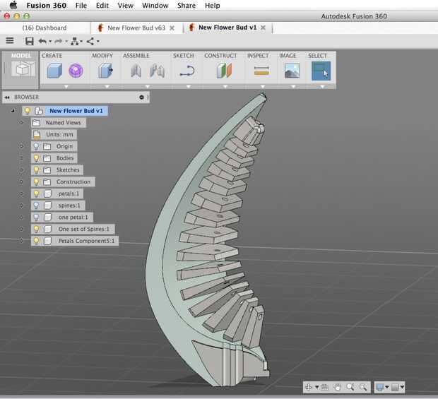438x399 pixels.
Task: Open the Display Settings dropdown arrow
Action: (x=387, y=387)
